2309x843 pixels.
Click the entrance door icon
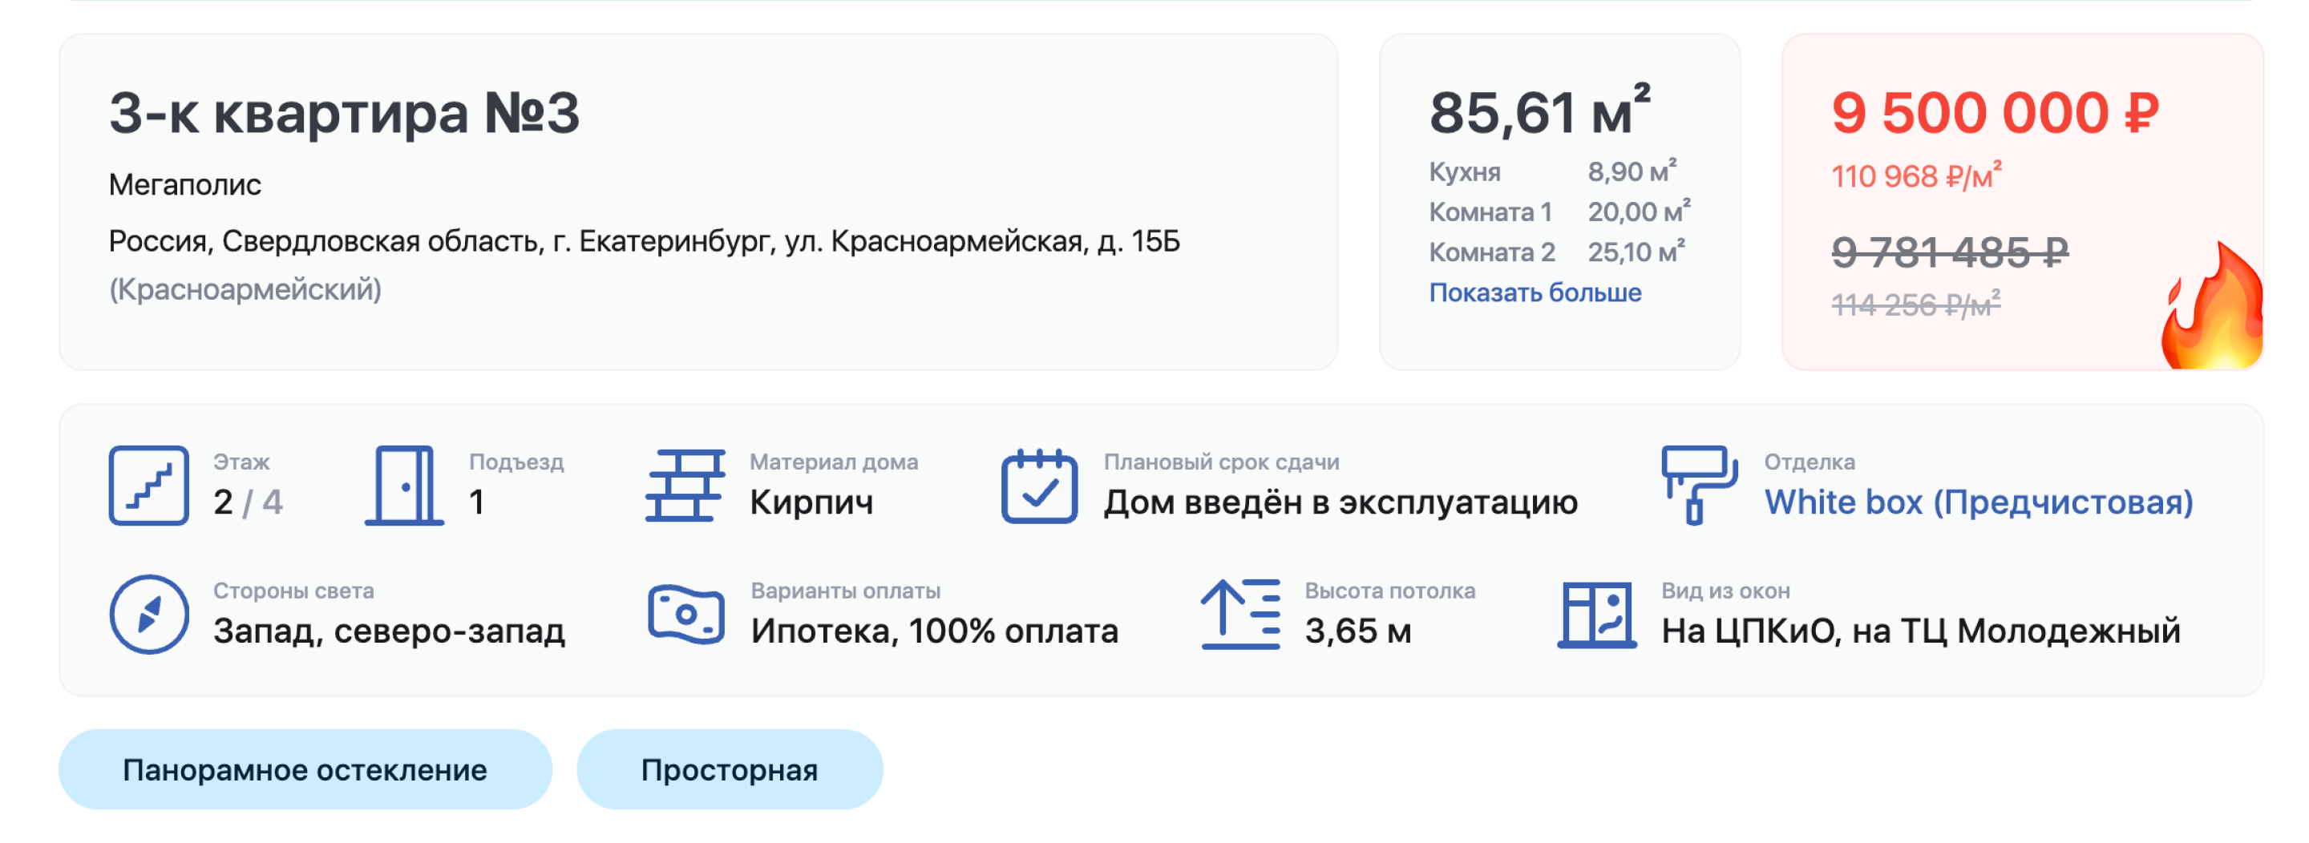404,485
